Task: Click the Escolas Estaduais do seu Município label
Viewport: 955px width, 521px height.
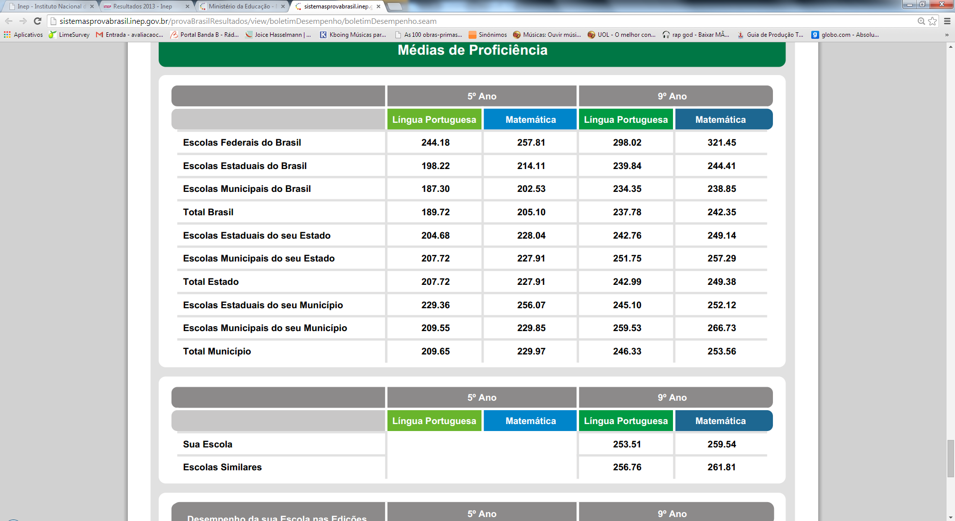Action: [263, 305]
